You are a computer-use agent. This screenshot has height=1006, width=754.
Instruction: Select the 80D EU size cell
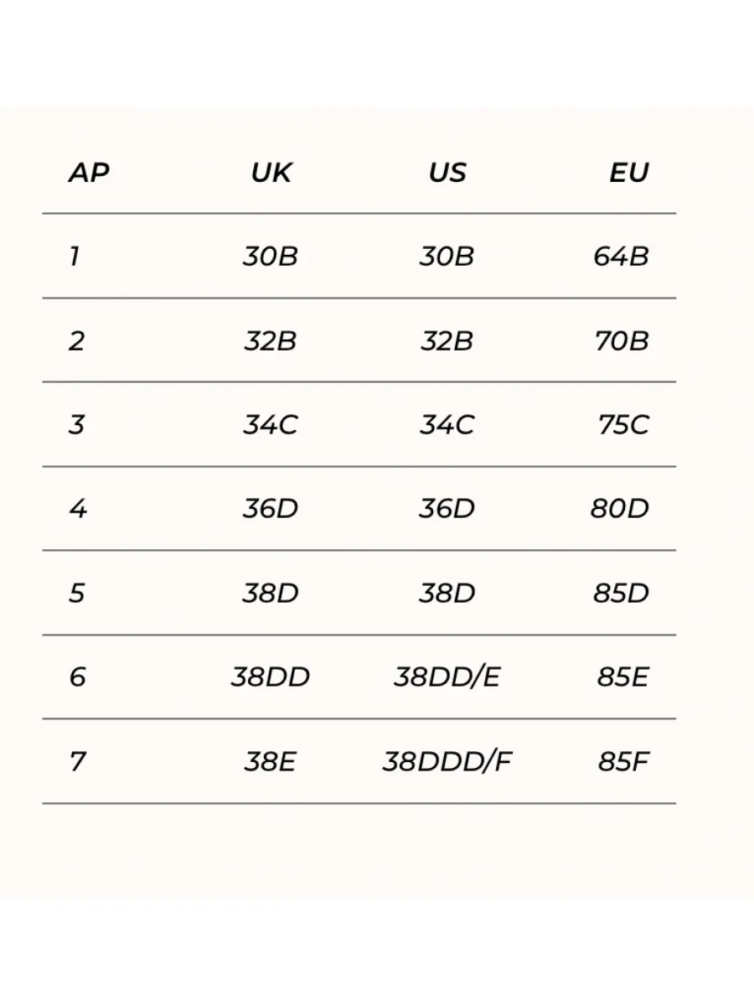pos(620,509)
